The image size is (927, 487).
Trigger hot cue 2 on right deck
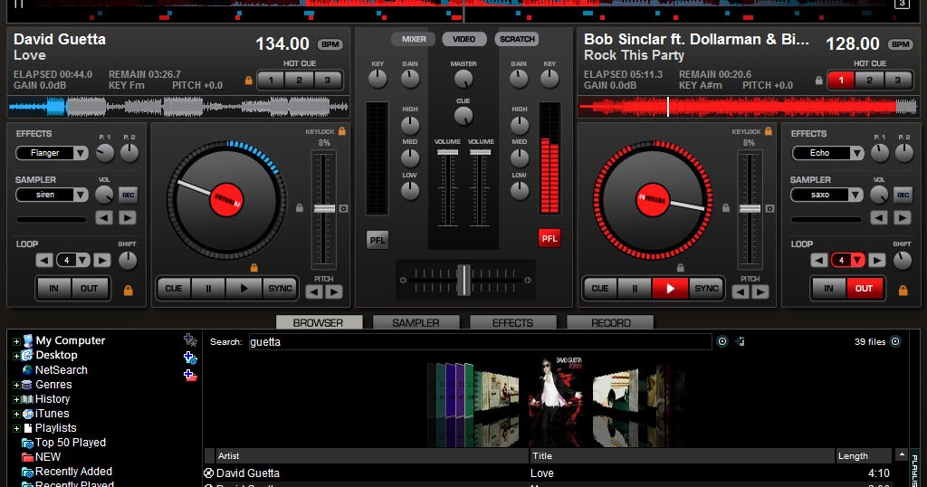coord(869,81)
